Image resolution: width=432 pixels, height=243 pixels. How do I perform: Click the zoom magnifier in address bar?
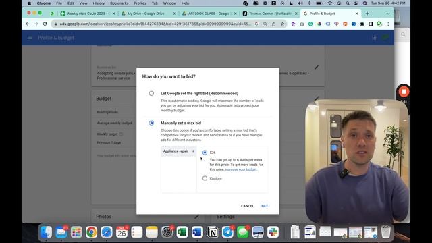coord(265,24)
